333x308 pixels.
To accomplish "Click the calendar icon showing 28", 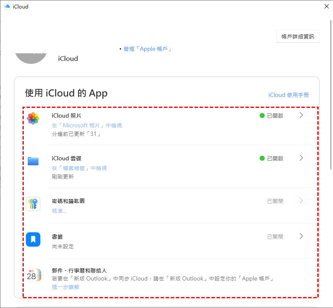I will click(x=33, y=275).
